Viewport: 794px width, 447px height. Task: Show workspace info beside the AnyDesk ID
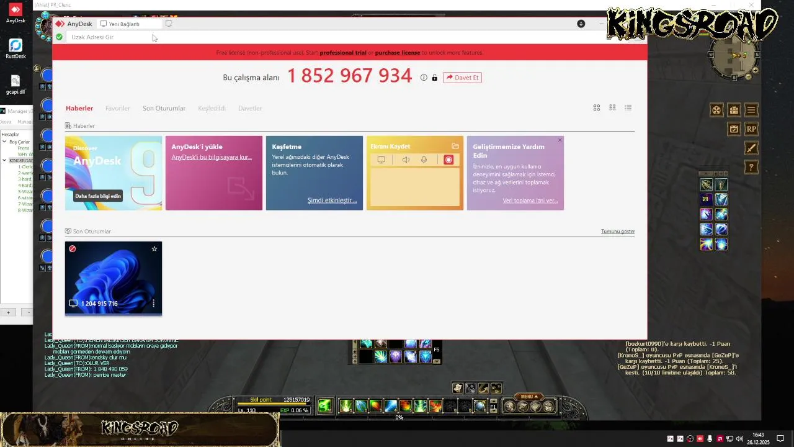[424, 78]
